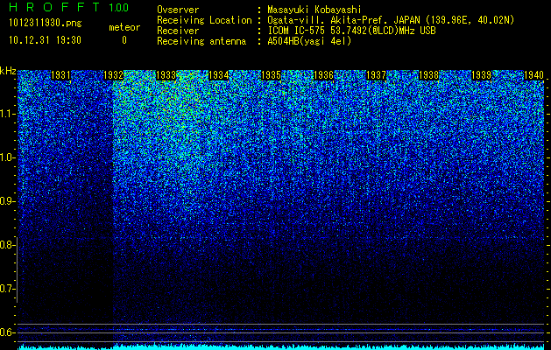551x350 pixels.
Task: Click the Ovserver field label
Action: click(x=178, y=10)
